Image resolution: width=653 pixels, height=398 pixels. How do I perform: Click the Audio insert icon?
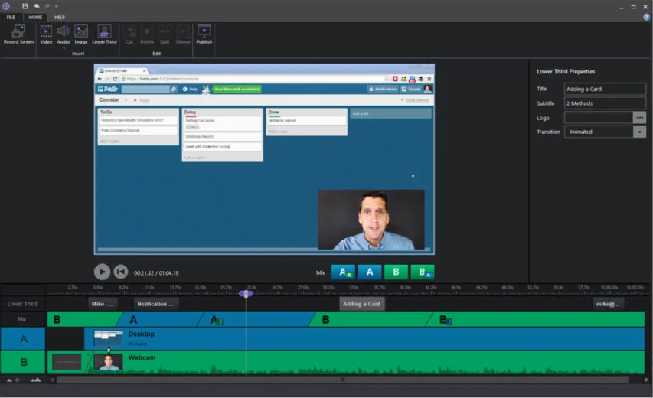(x=64, y=32)
